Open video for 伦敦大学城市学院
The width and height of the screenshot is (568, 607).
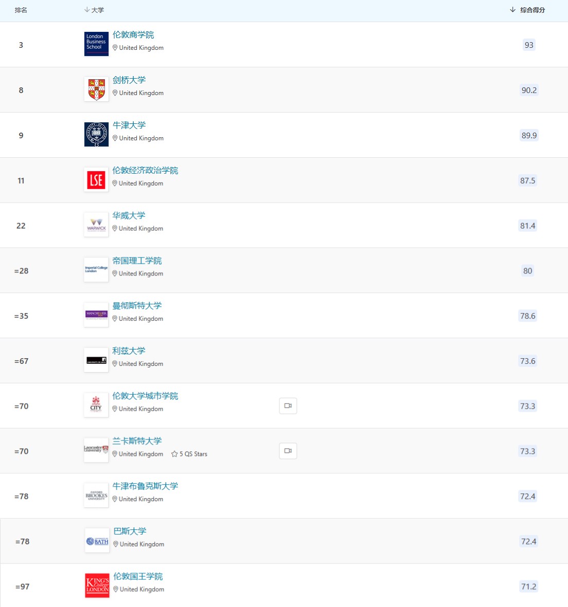point(288,406)
